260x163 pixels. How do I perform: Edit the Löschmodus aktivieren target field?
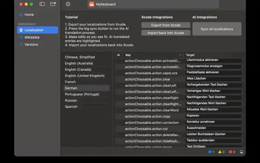pyautogui.click(x=213, y=60)
